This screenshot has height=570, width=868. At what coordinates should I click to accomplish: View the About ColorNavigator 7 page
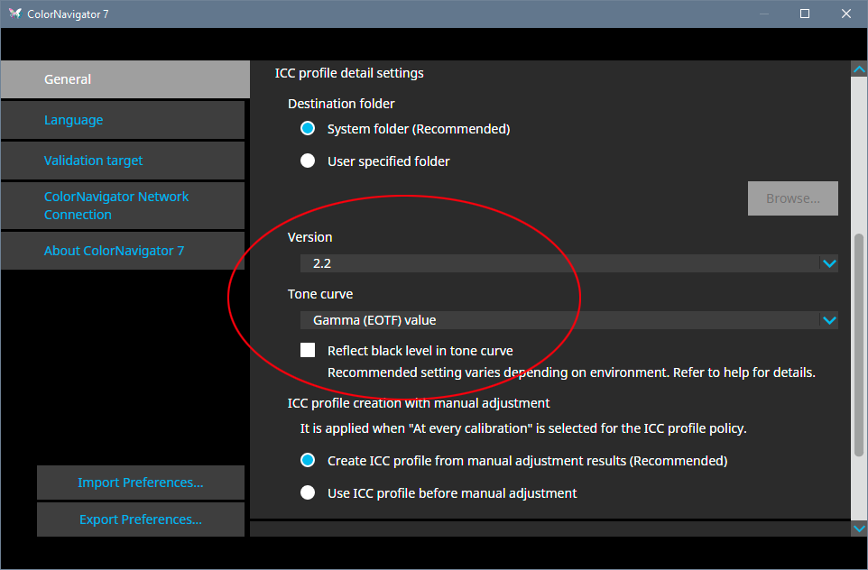click(x=124, y=250)
